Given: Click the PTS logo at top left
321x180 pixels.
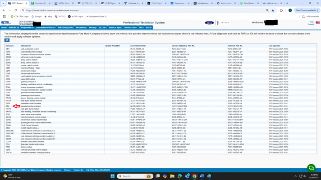Looking at the screenshot, I should pos(5,22).
